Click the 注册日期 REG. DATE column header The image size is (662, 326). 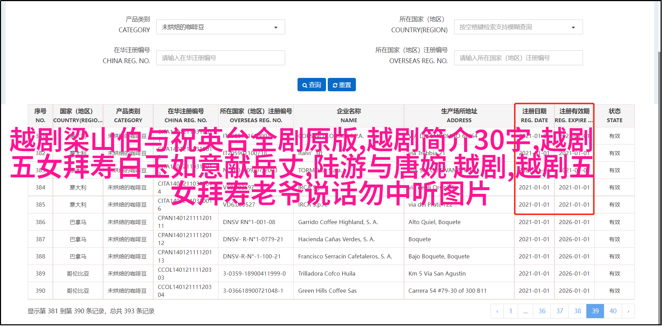tap(534, 116)
